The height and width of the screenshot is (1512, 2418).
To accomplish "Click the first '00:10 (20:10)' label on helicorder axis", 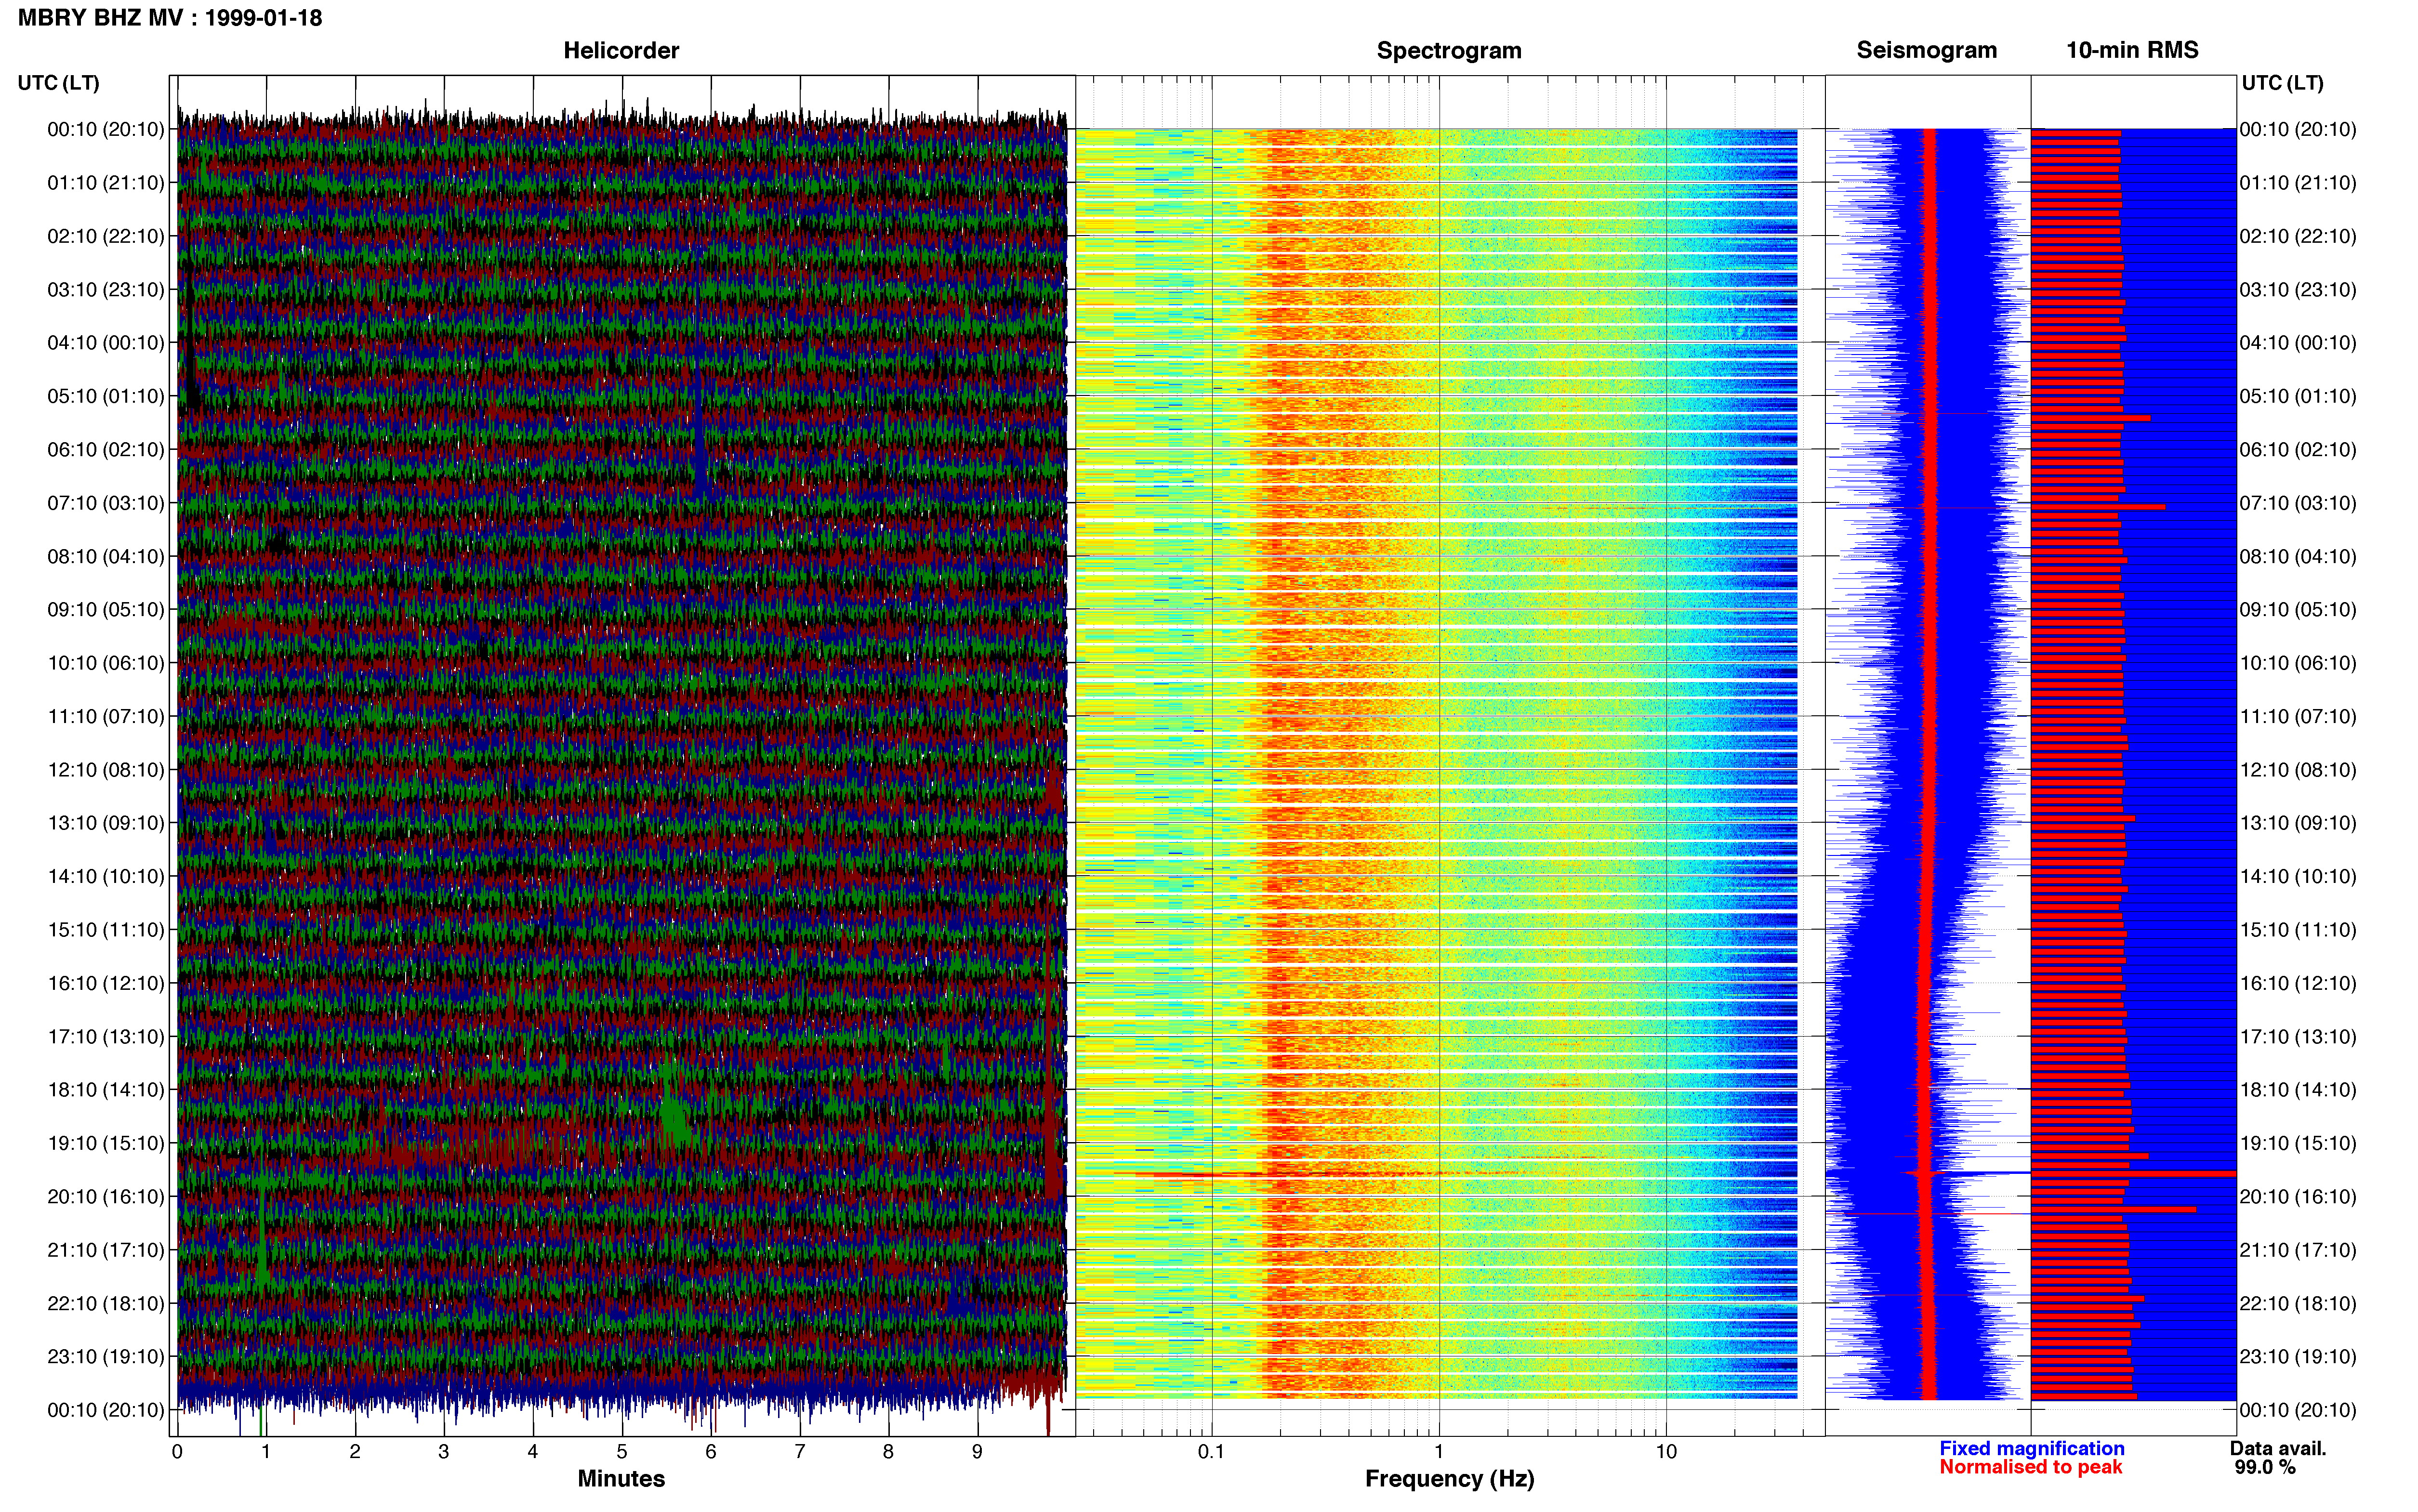I will [106, 129].
